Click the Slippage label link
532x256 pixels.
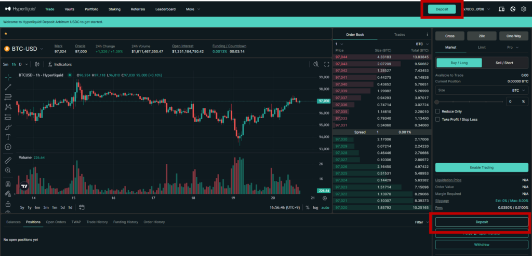click(442, 201)
